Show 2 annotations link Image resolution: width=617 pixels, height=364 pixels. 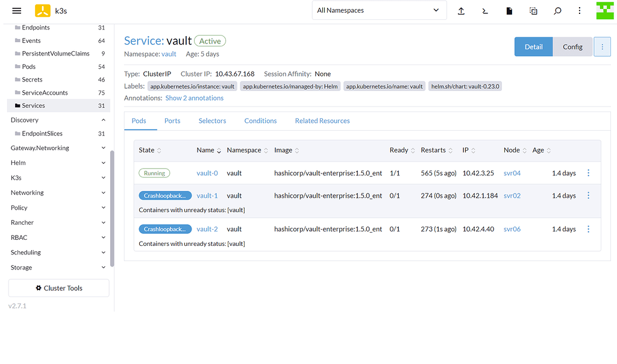[194, 97]
